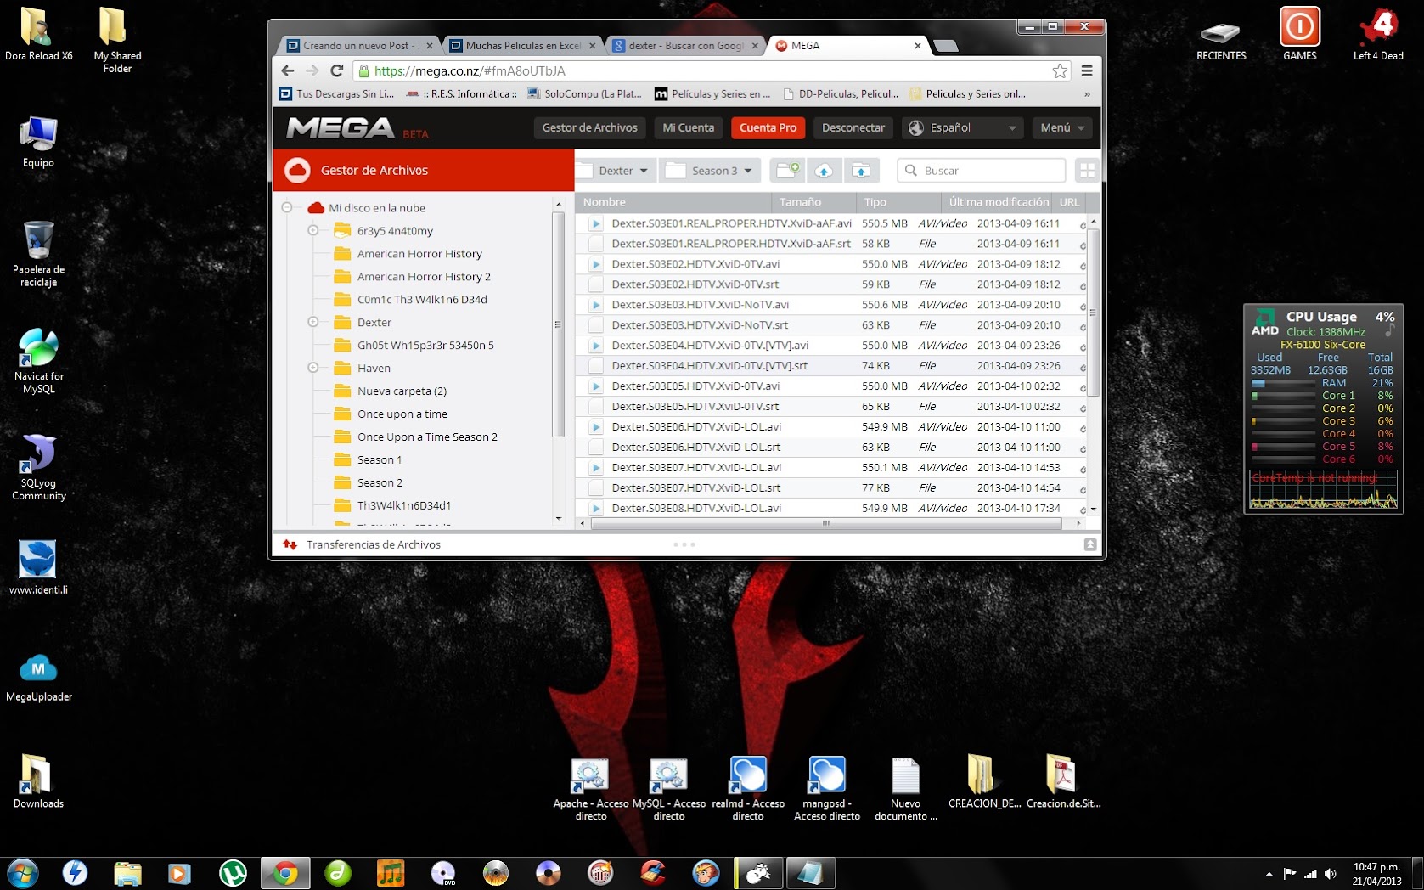This screenshot has height=890, width=1424.
Task: Open Papelera de reciclaje desktop icon
Action: tap(38, 254)
